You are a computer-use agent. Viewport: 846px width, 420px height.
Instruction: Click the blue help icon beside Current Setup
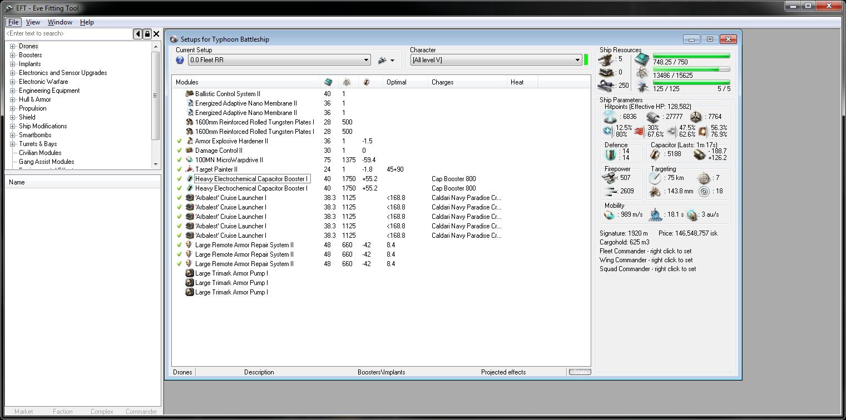180,60
